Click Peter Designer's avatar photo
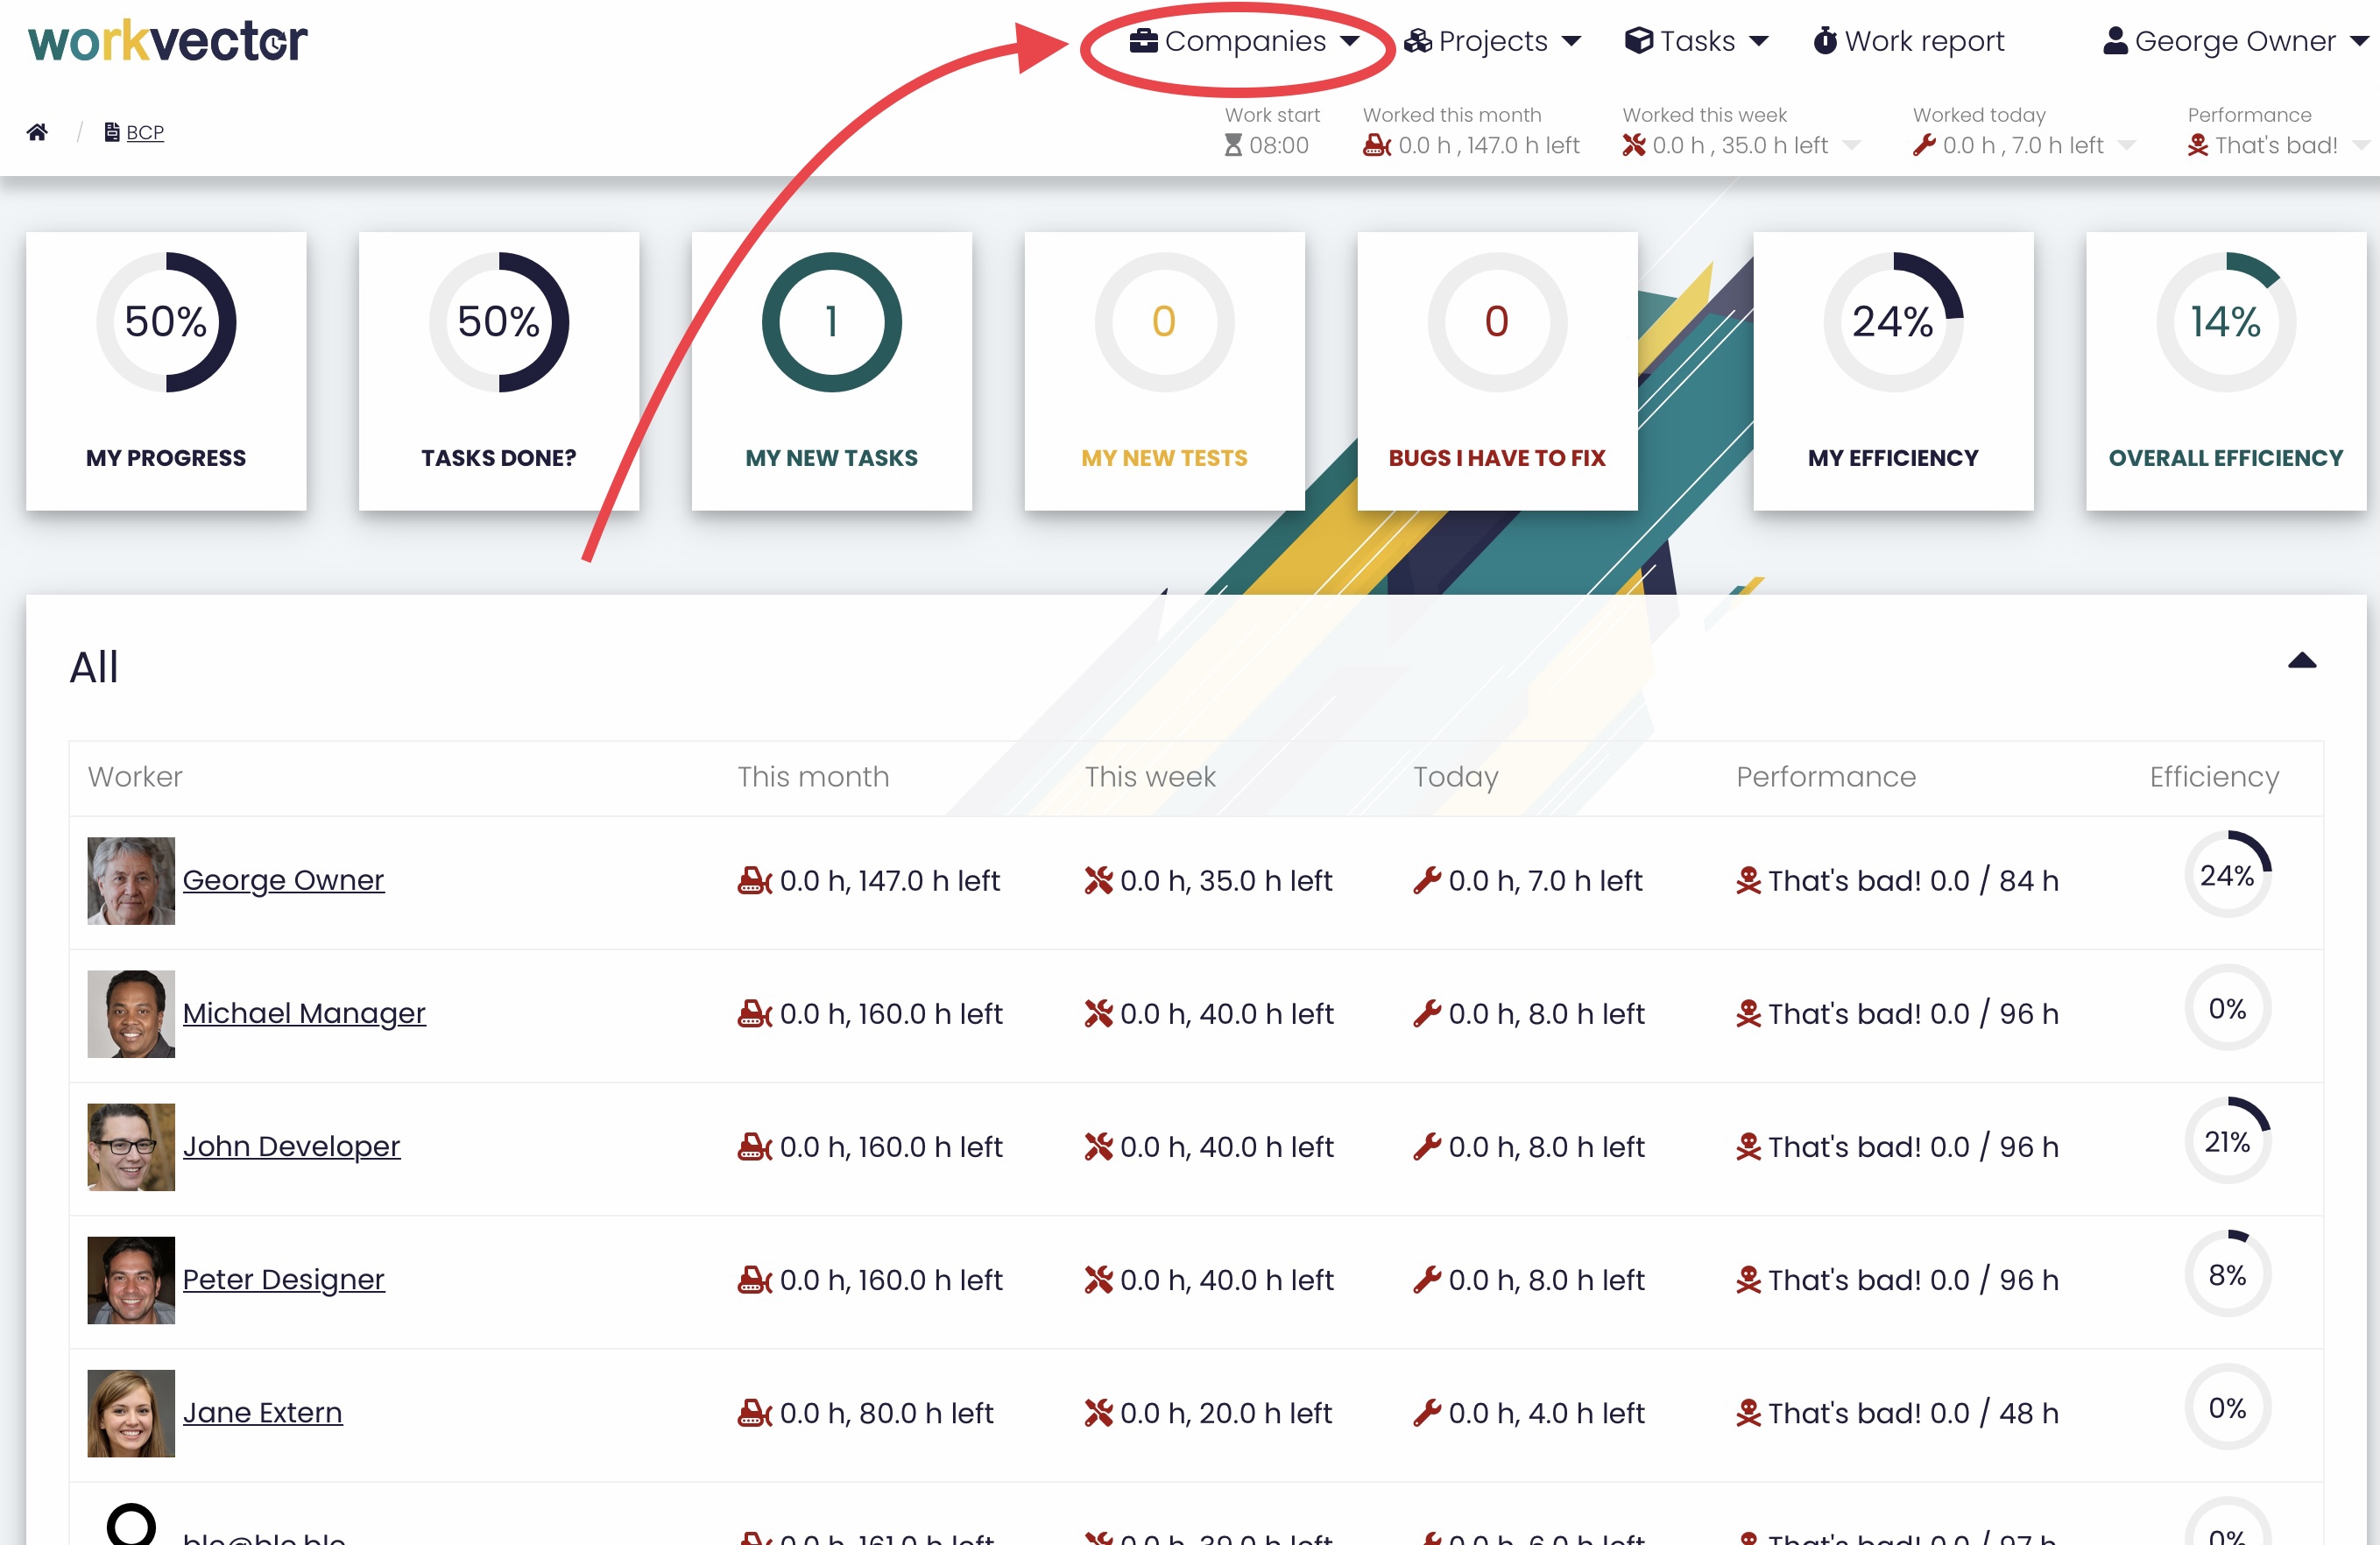Viewport: 2380px width, 1545px height. (x=131, y=1280)
